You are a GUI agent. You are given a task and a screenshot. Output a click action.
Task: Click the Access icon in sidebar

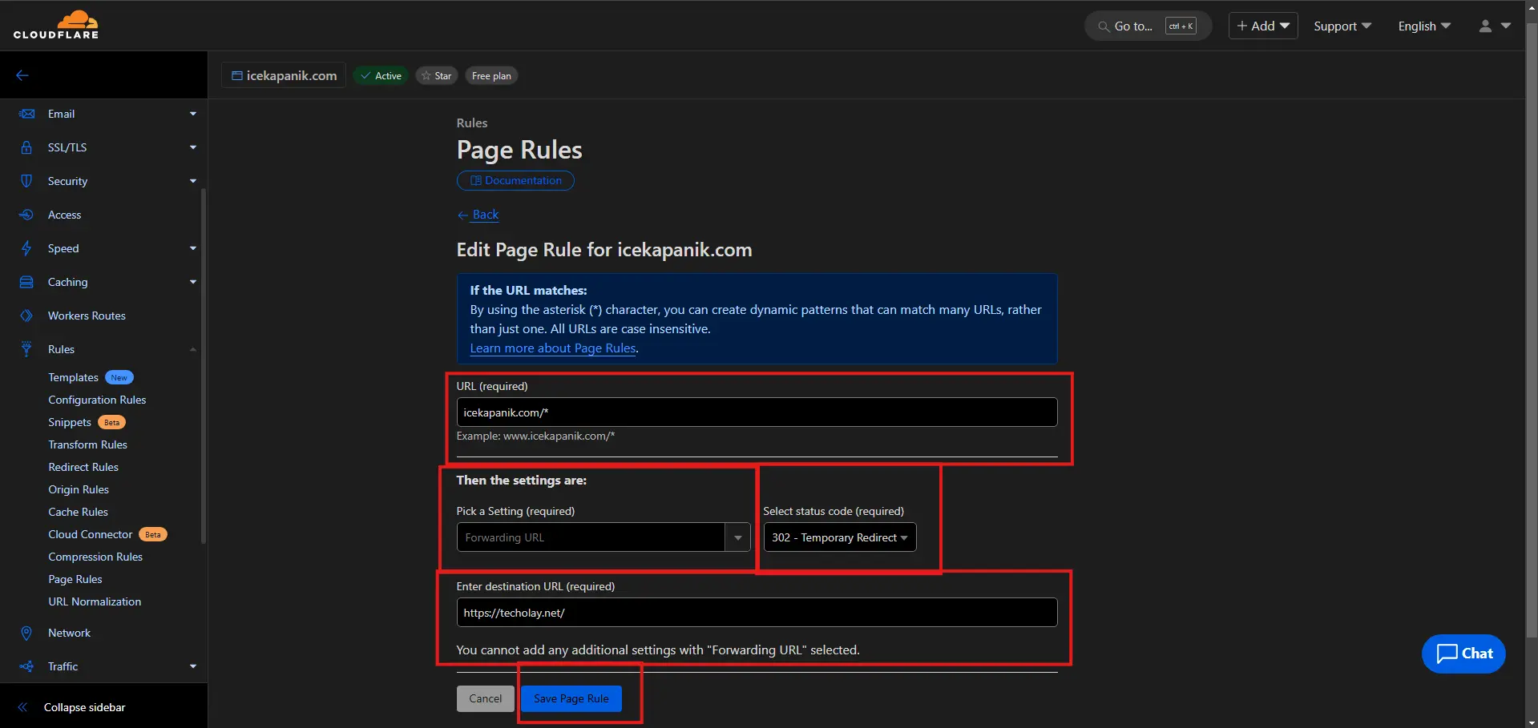[x=26, y=215]
